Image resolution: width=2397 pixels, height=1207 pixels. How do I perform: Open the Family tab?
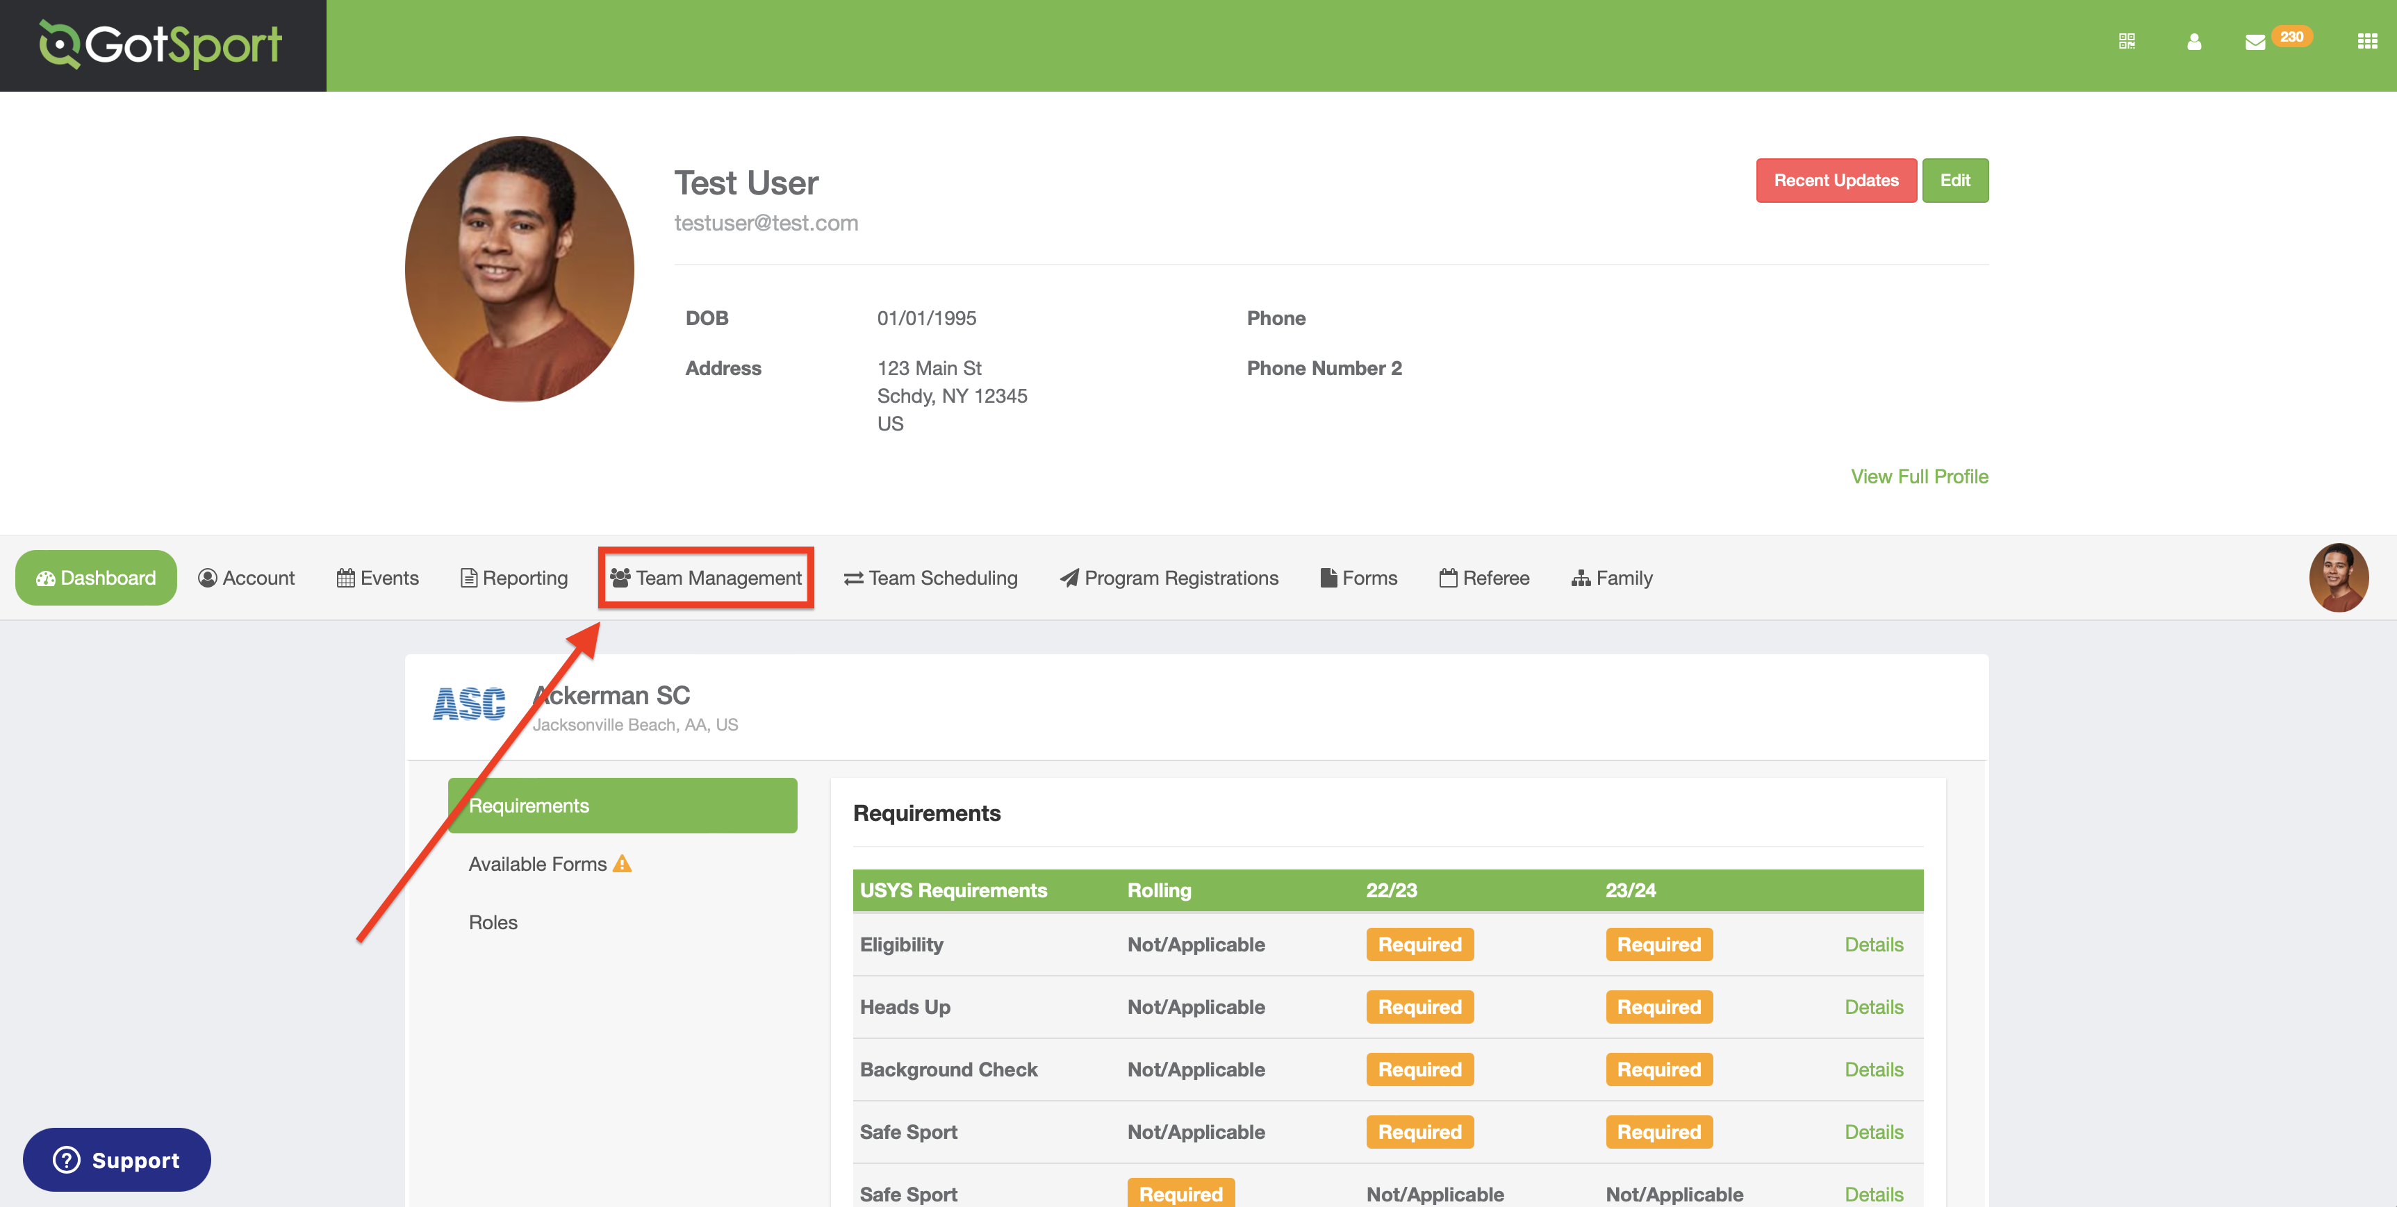coord(1613,578)
